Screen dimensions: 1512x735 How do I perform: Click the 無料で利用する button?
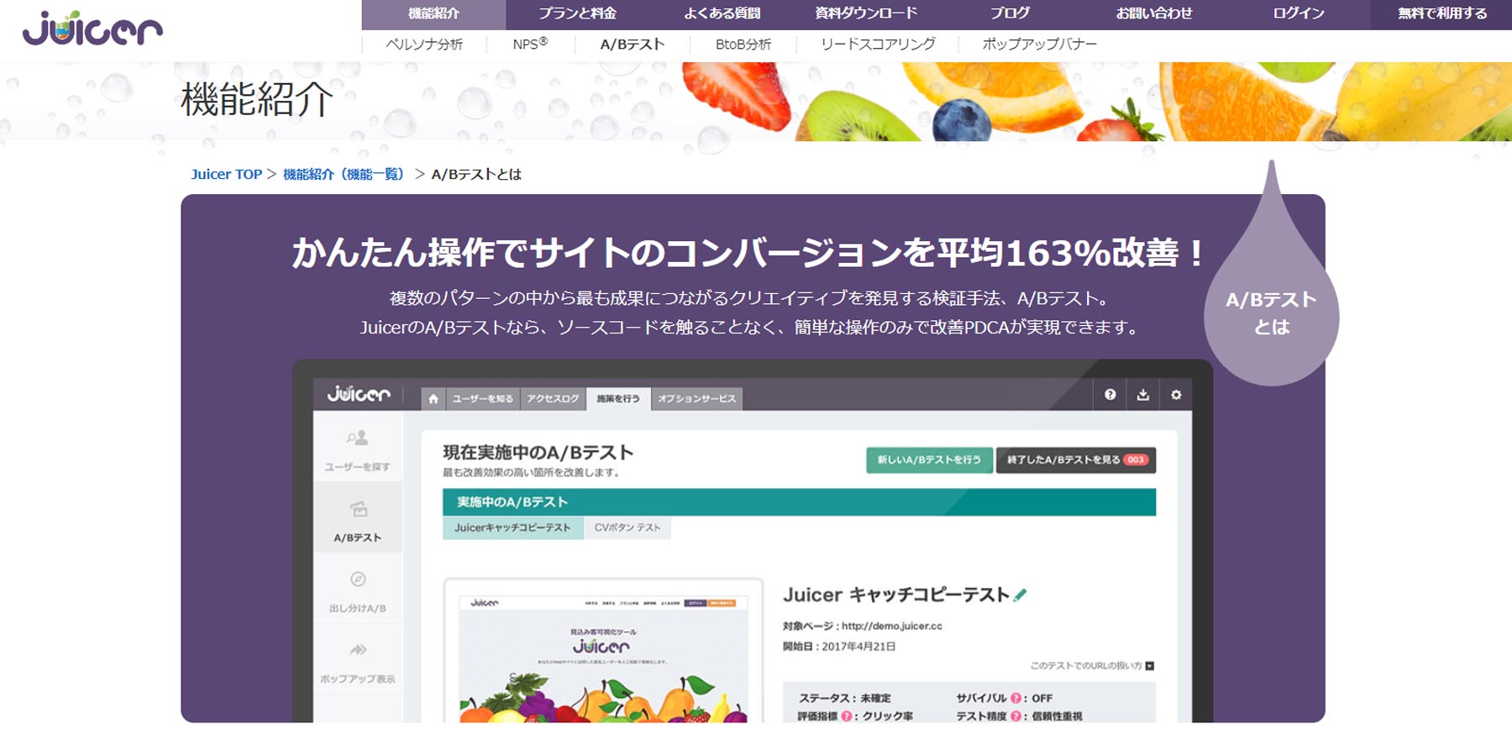point(1441,14)
